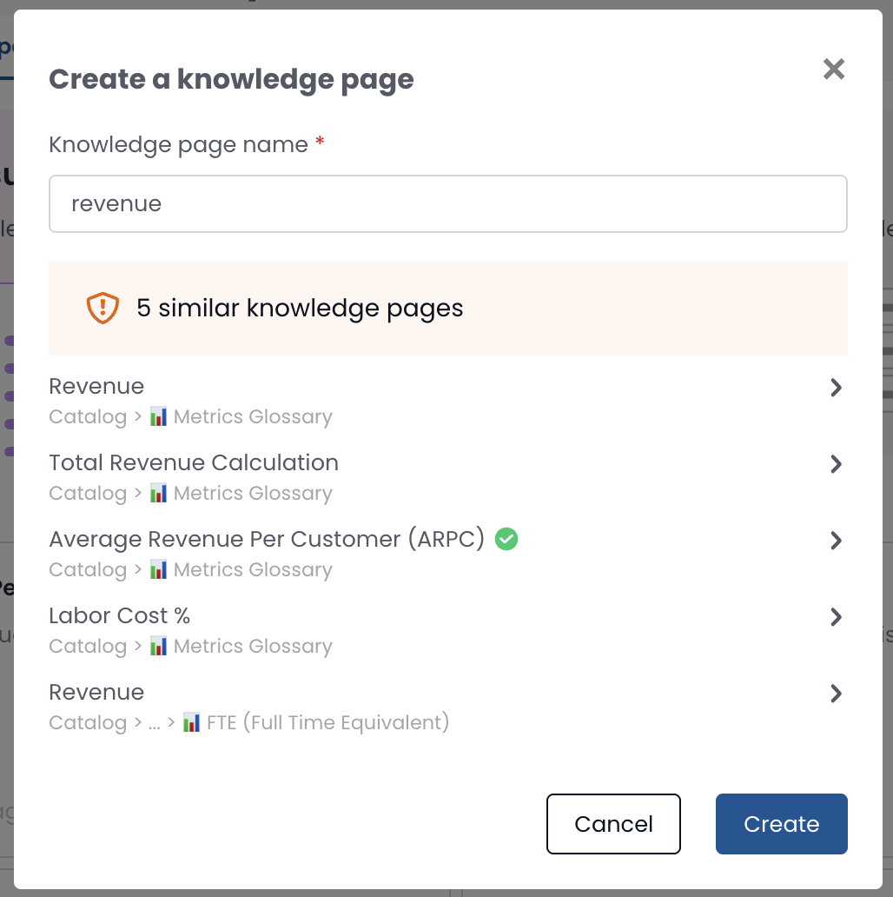This screenshot has height=897, width=893.
Task: Click bar chart icon under the first Revenue result
Action: click(x=158, y=416)
